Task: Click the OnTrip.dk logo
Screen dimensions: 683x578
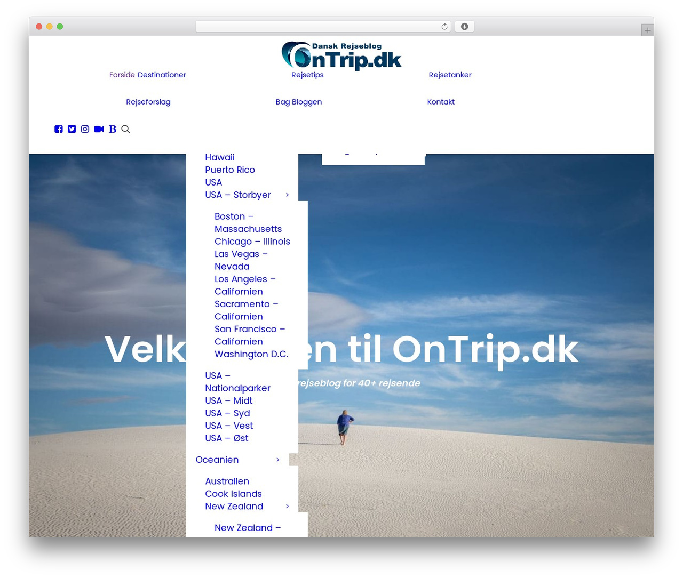Action: click(341, 56)
